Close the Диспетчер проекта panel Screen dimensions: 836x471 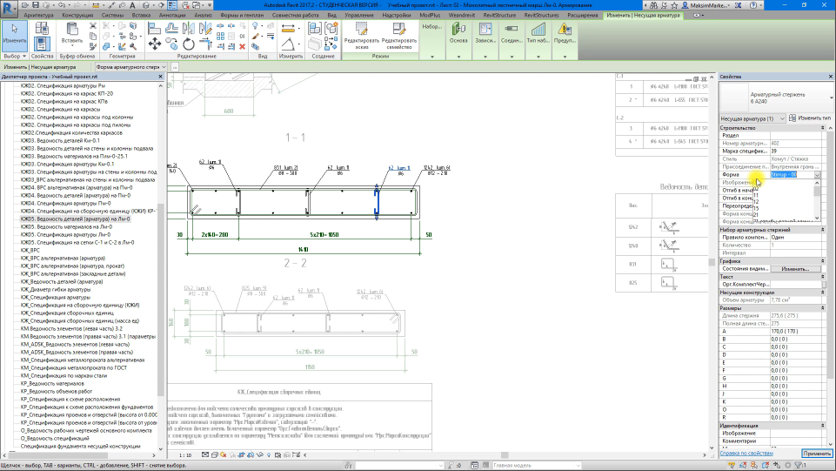[x=160, y=77]
